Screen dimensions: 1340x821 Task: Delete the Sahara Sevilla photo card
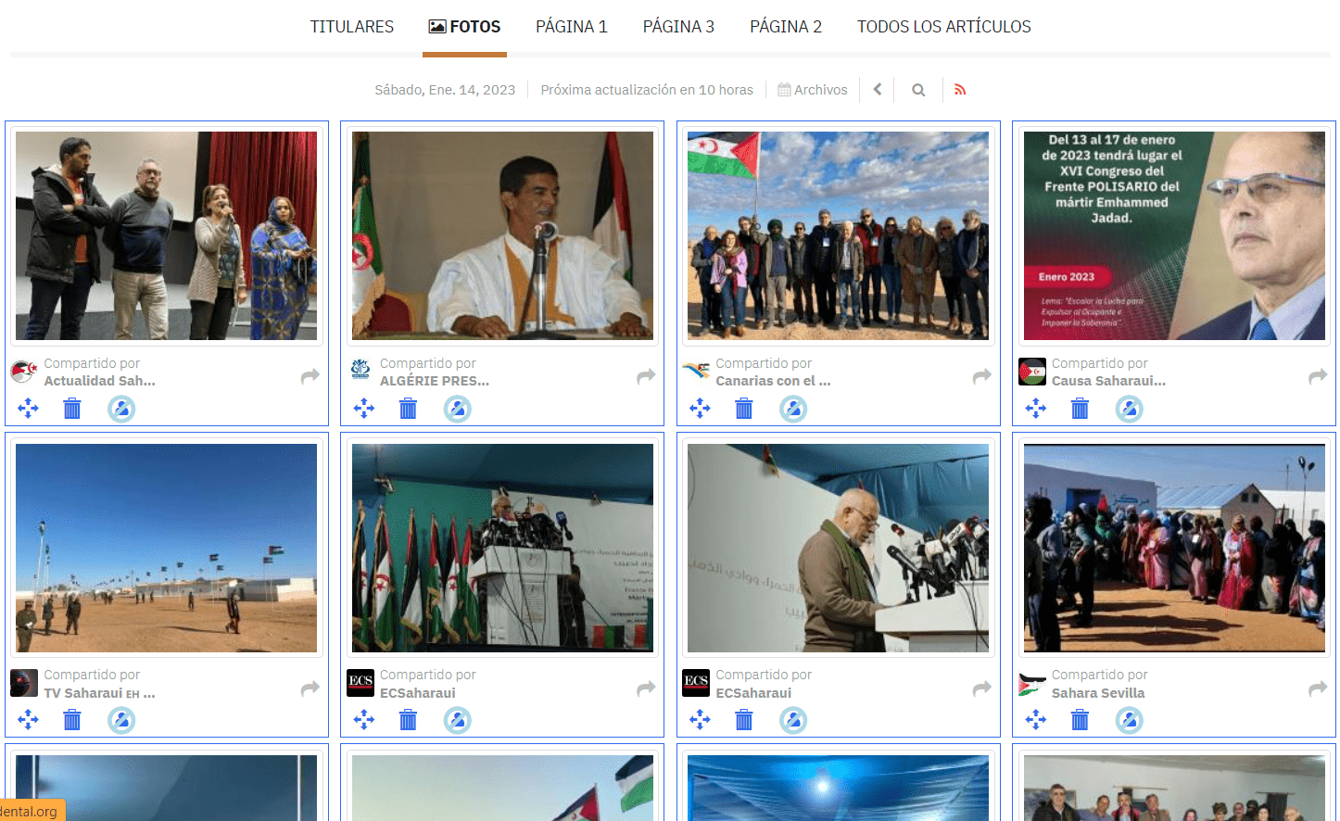pyautogui.click(x=1080, y=719)
